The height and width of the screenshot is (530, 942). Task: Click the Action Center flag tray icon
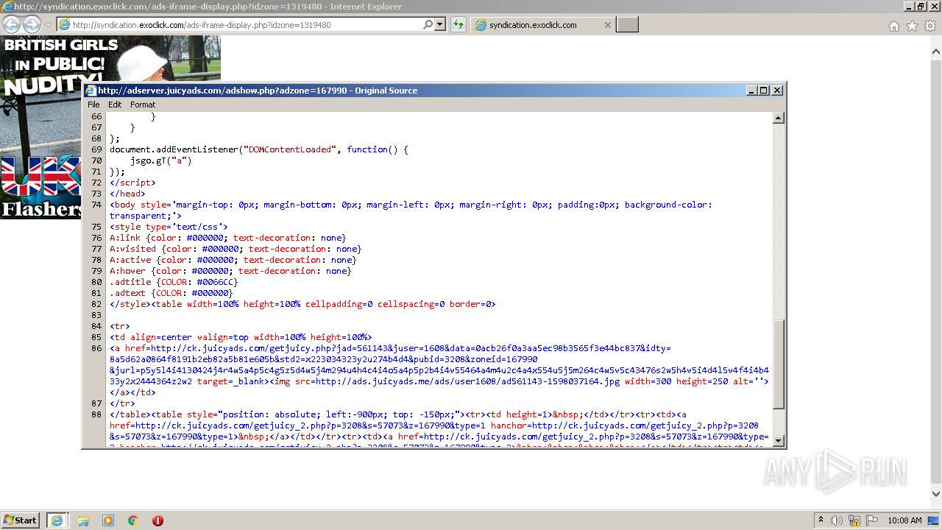(872, 520)
